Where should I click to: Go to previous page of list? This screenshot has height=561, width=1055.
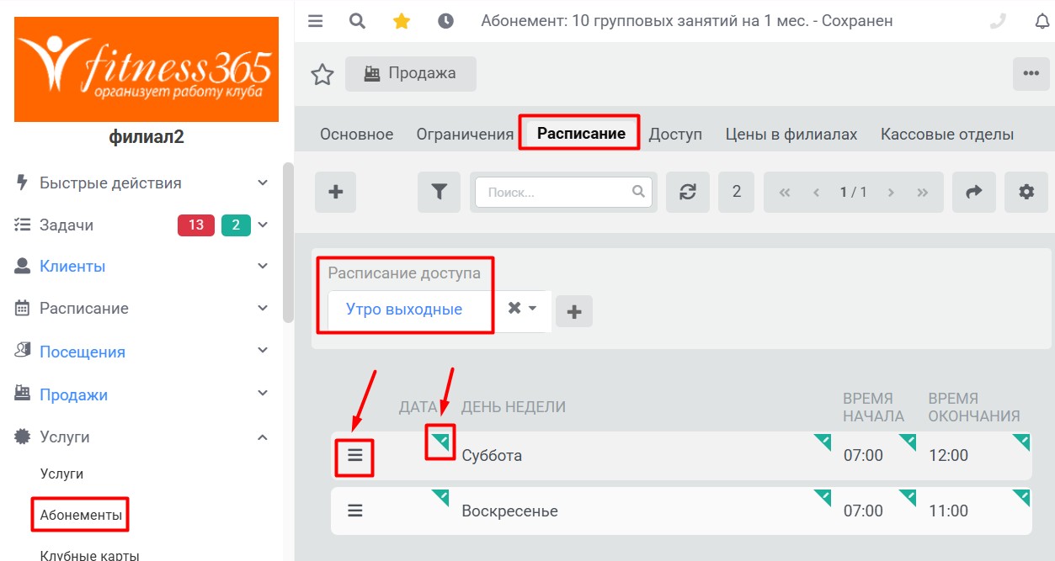816,193
